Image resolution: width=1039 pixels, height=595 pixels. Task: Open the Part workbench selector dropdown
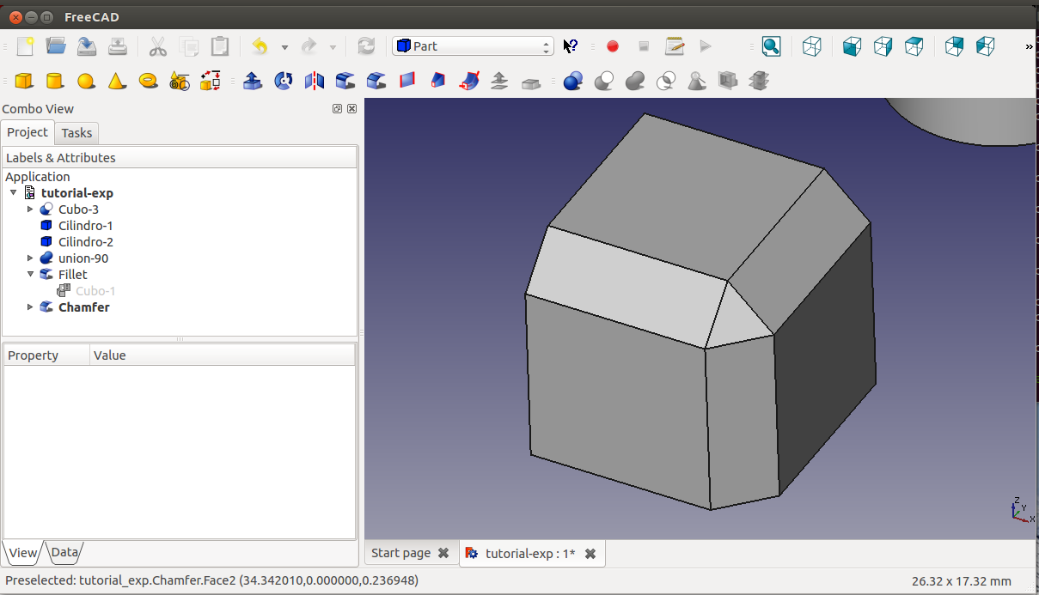point(473,46)
